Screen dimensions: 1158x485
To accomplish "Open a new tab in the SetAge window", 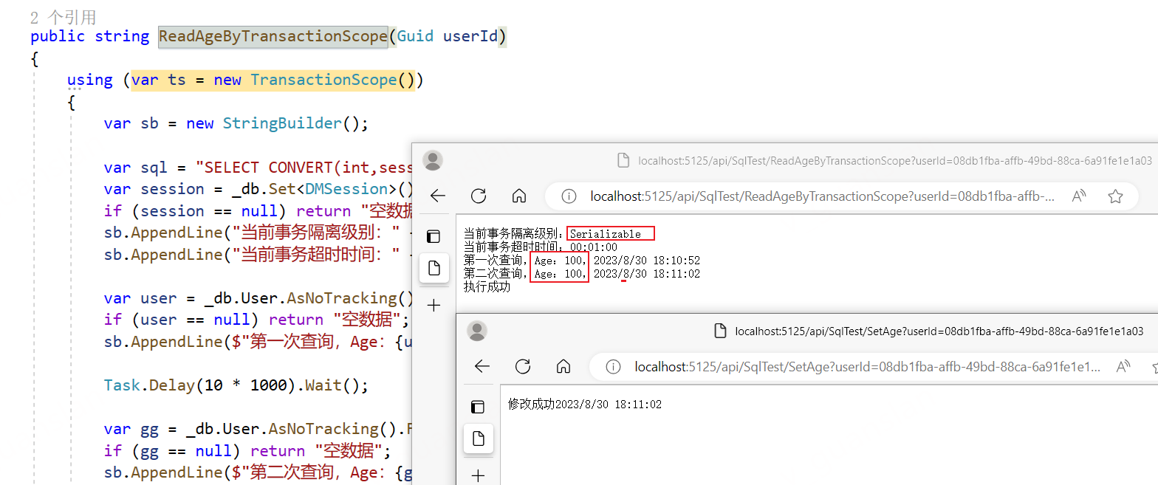I will (478, 475).
